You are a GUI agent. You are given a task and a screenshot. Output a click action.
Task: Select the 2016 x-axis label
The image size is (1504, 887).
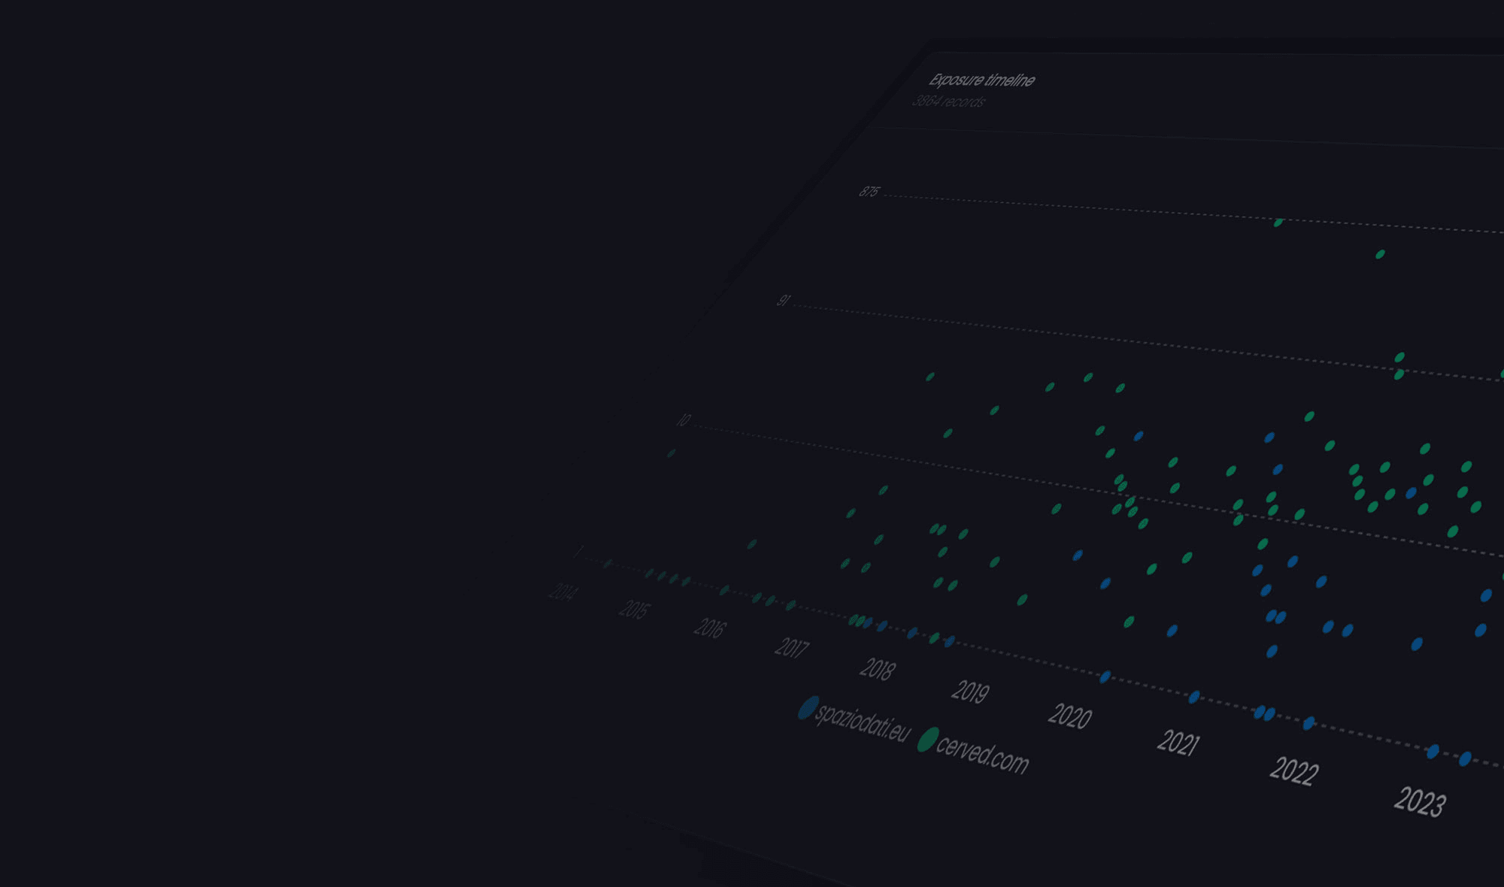(x=710, y=628)
